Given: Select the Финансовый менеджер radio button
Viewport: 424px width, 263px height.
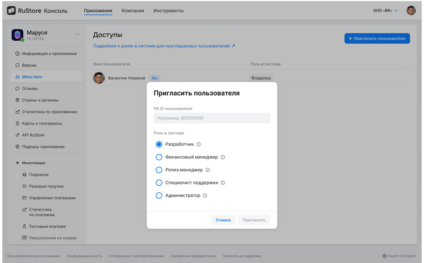Looking at the screenshot, I should [159, 157].
